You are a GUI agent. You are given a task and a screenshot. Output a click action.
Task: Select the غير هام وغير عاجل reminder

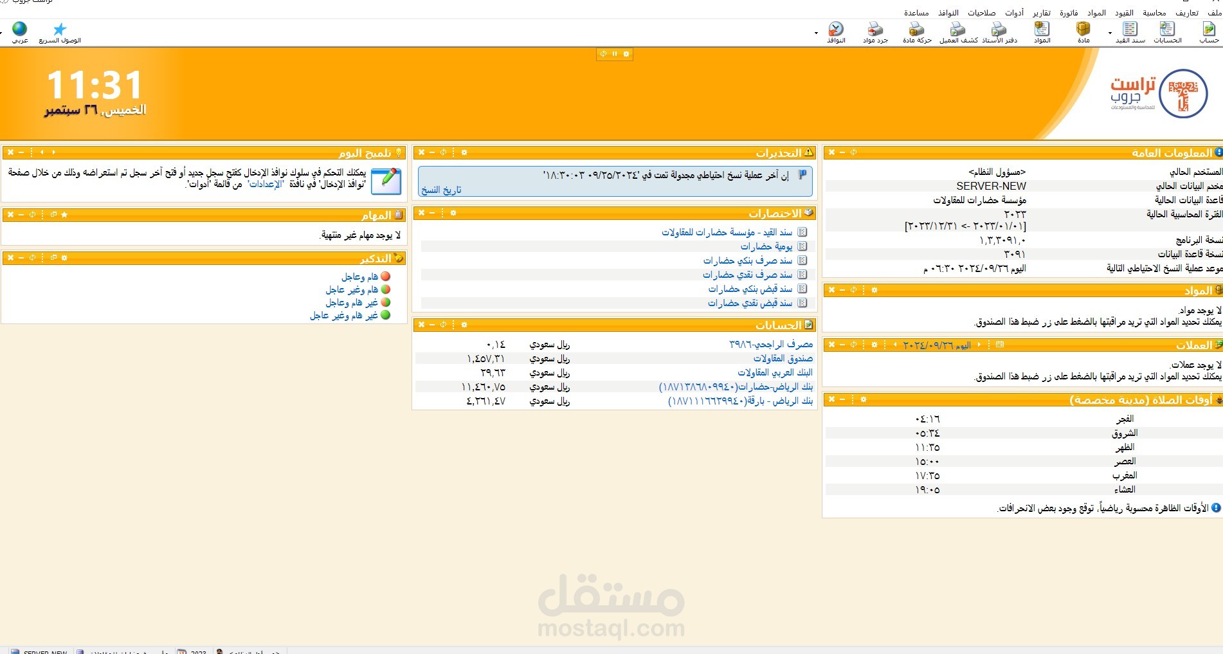pyautogui.click(x=350, y=315)
